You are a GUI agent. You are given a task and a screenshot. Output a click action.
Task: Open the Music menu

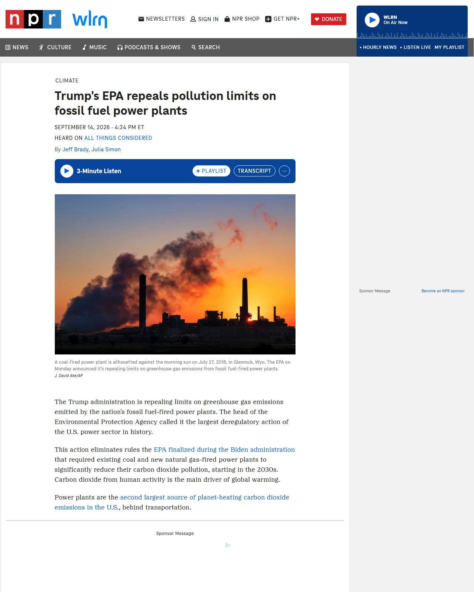(98, 47)
